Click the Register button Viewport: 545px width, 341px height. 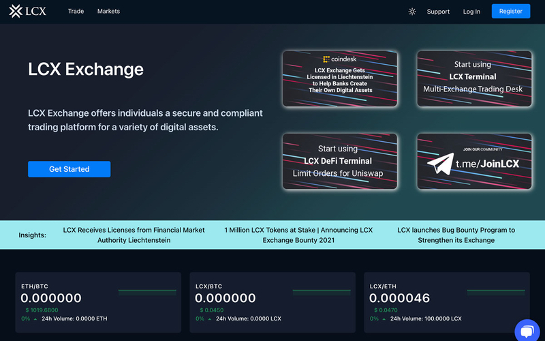click(x=510, y=11)
